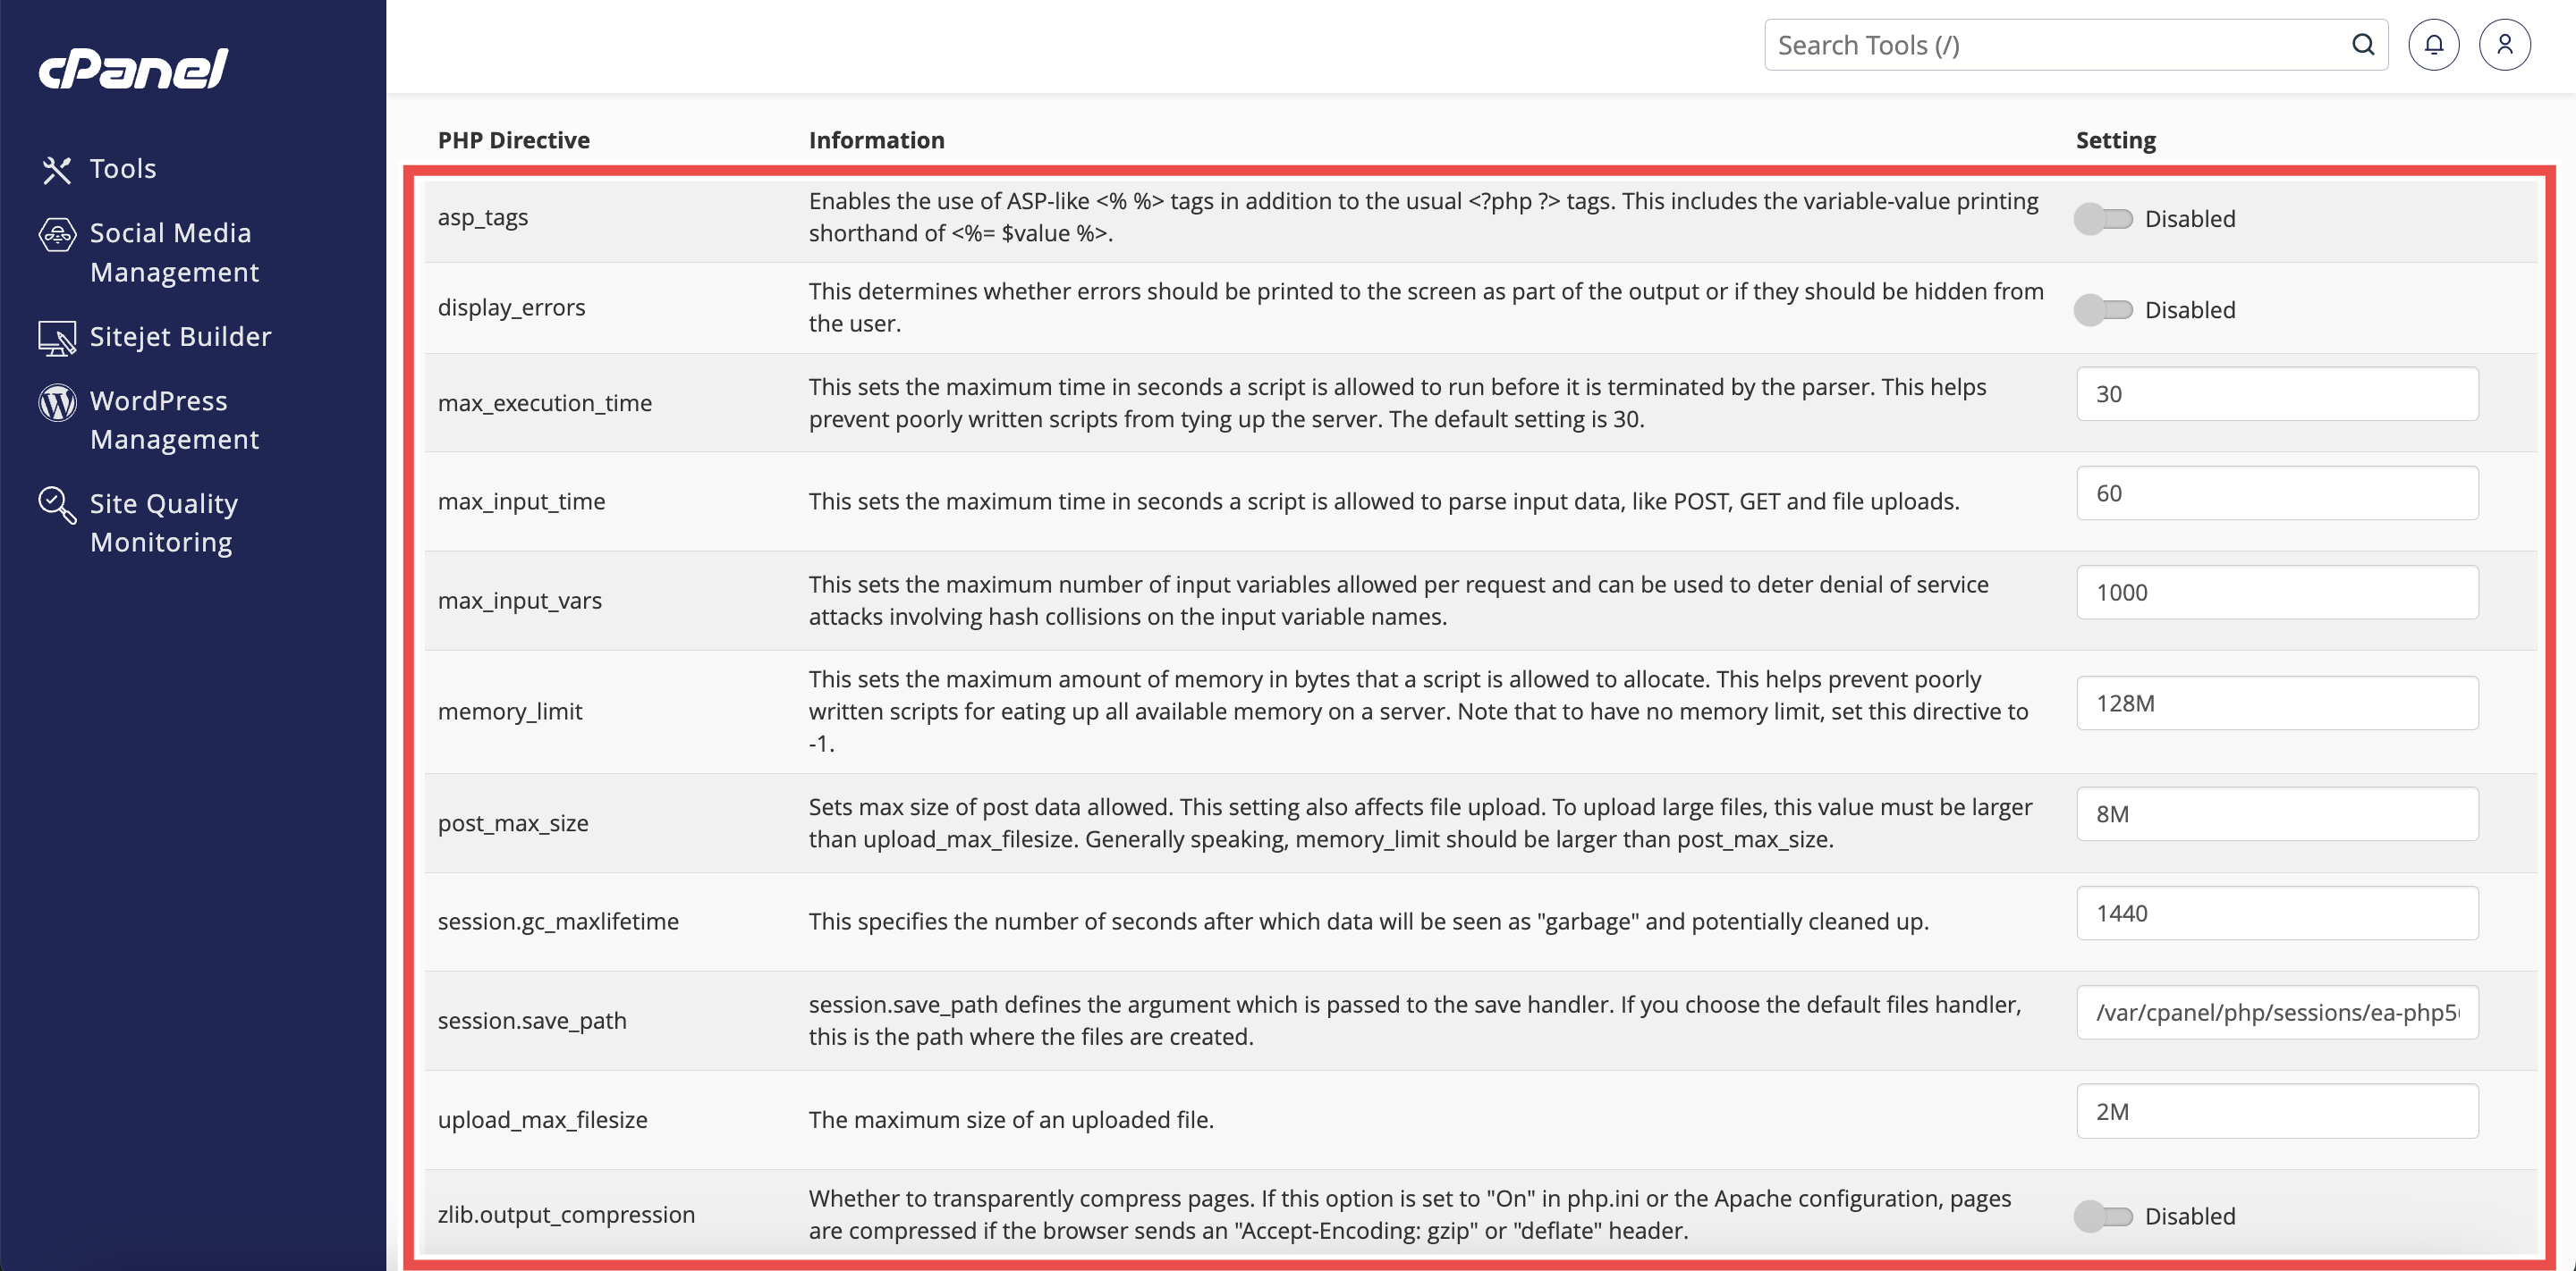This screenshot has height=1271, width=2576.
Task: Open the Tools sidebar link
Action: [x=123, y=169]
